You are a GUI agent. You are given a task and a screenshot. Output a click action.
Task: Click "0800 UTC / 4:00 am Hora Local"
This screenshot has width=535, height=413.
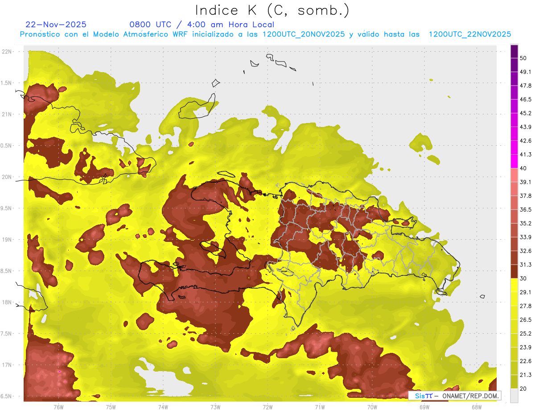202,25
